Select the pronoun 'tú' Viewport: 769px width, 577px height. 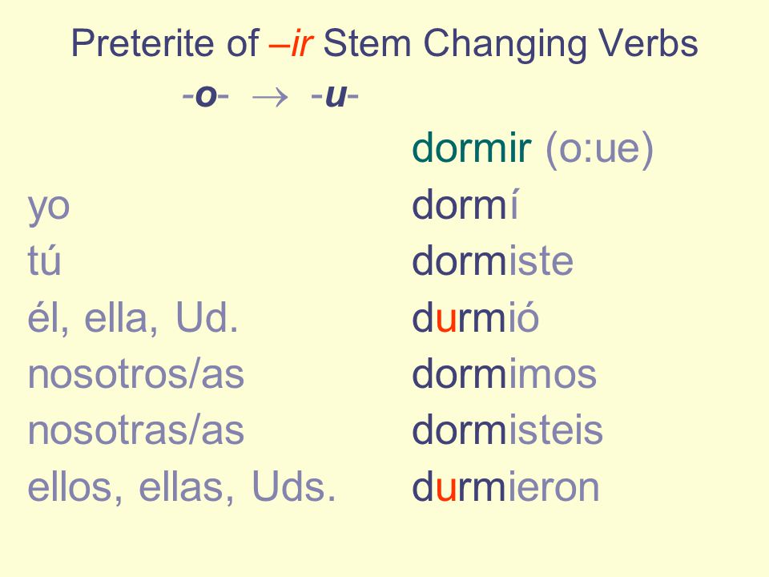coord(44,260)
